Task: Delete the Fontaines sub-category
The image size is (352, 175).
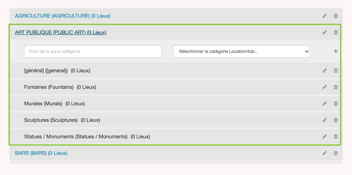Action: click(x=335, y=87)
